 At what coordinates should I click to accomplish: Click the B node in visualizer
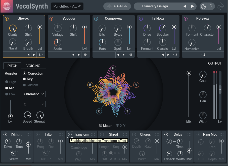click(90, 85)
